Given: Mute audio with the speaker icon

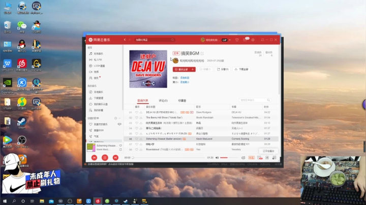Looking at the screenshot, I should (x=217, y=158).
